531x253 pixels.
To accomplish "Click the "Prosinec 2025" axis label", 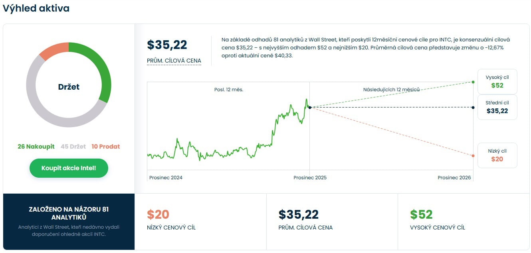I will pyautogui.click(x=310, y=178).
